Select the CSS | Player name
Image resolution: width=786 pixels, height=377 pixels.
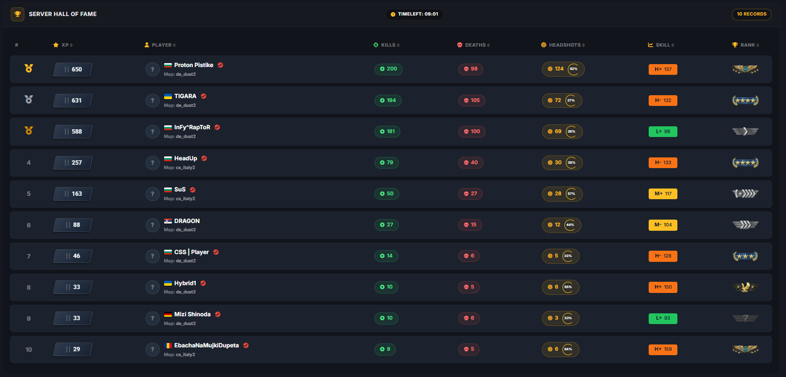click(x=191, y=252)
